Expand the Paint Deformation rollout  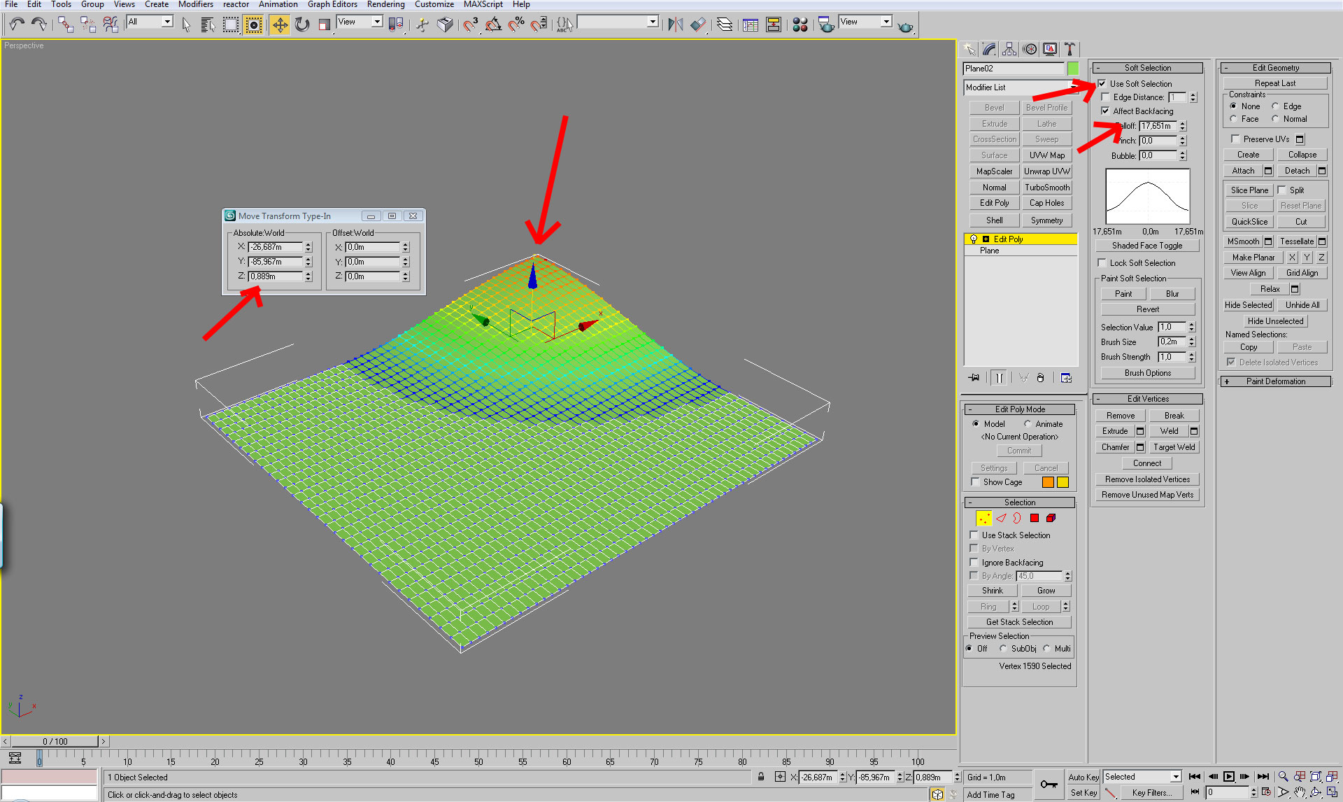coord(1275,381)
